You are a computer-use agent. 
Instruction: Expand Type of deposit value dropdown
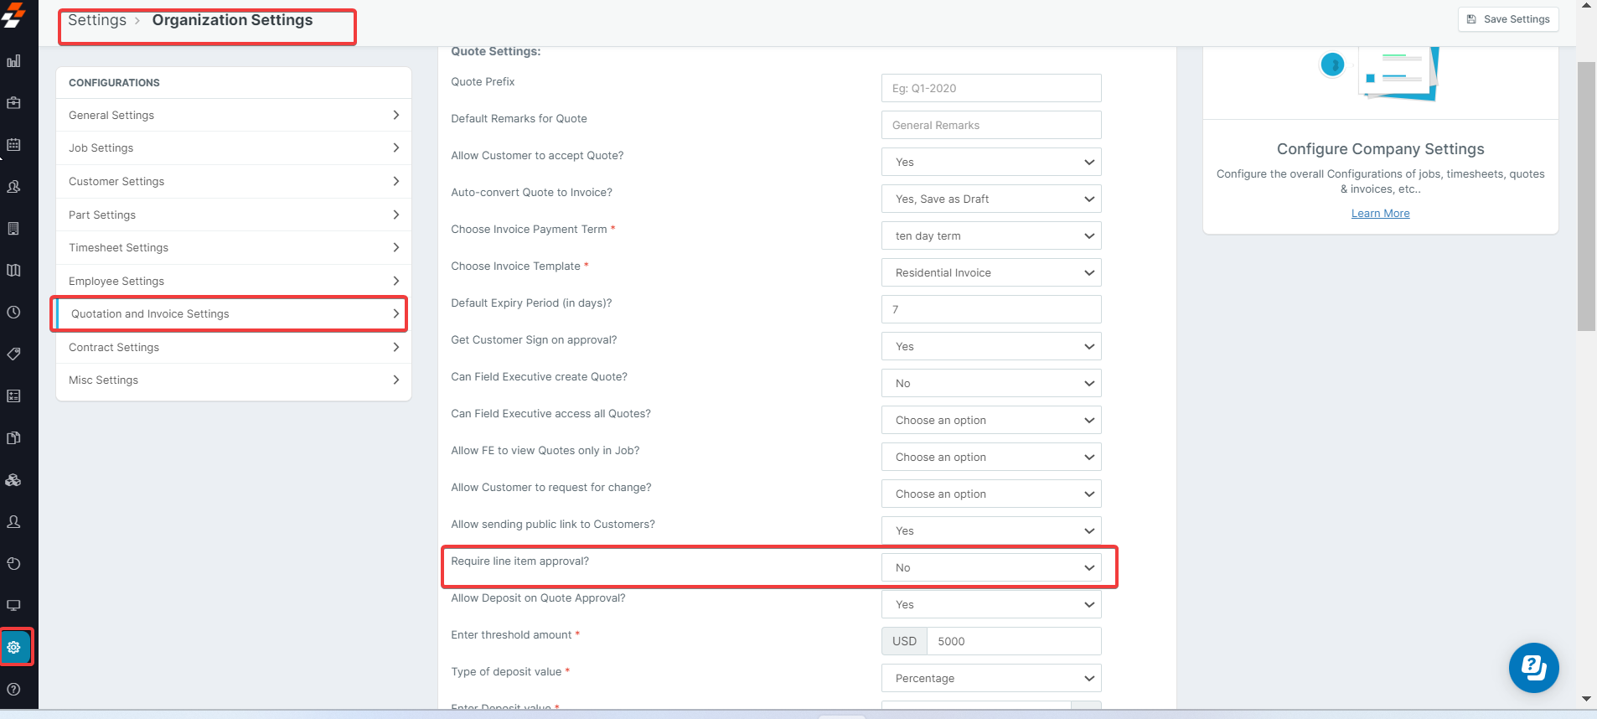(x=991, y=678)
